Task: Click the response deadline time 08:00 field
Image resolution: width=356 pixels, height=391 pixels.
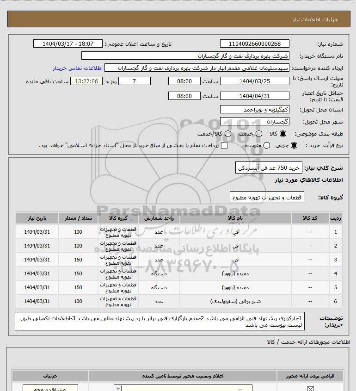Action: click(184, 81)
